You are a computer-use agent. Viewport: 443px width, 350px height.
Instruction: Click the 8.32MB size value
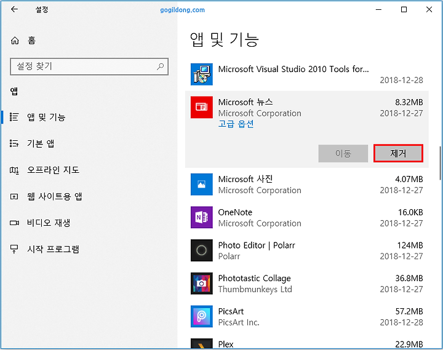coord(409,102)
